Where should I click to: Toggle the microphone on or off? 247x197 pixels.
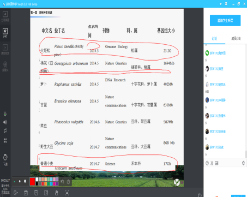pos(5,114)
